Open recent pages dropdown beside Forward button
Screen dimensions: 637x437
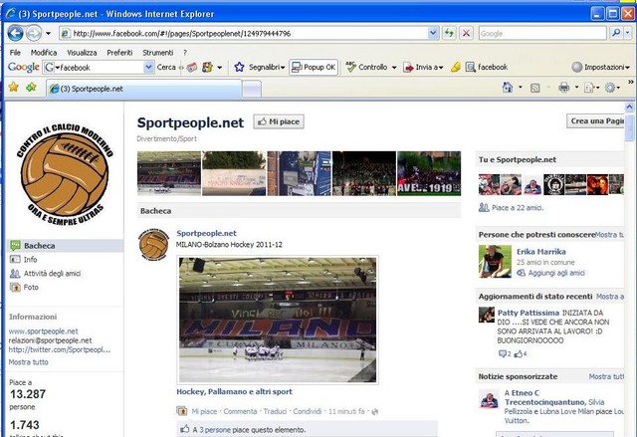[x=49, y=33]
